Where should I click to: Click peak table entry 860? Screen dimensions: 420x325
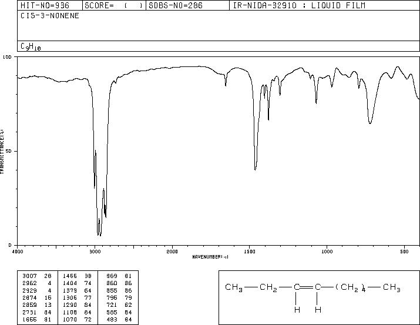pos(112,283)
